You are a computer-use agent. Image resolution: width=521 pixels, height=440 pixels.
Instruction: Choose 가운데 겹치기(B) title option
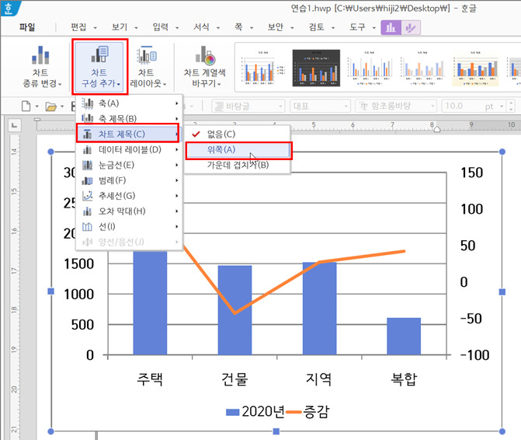(237, 165)
